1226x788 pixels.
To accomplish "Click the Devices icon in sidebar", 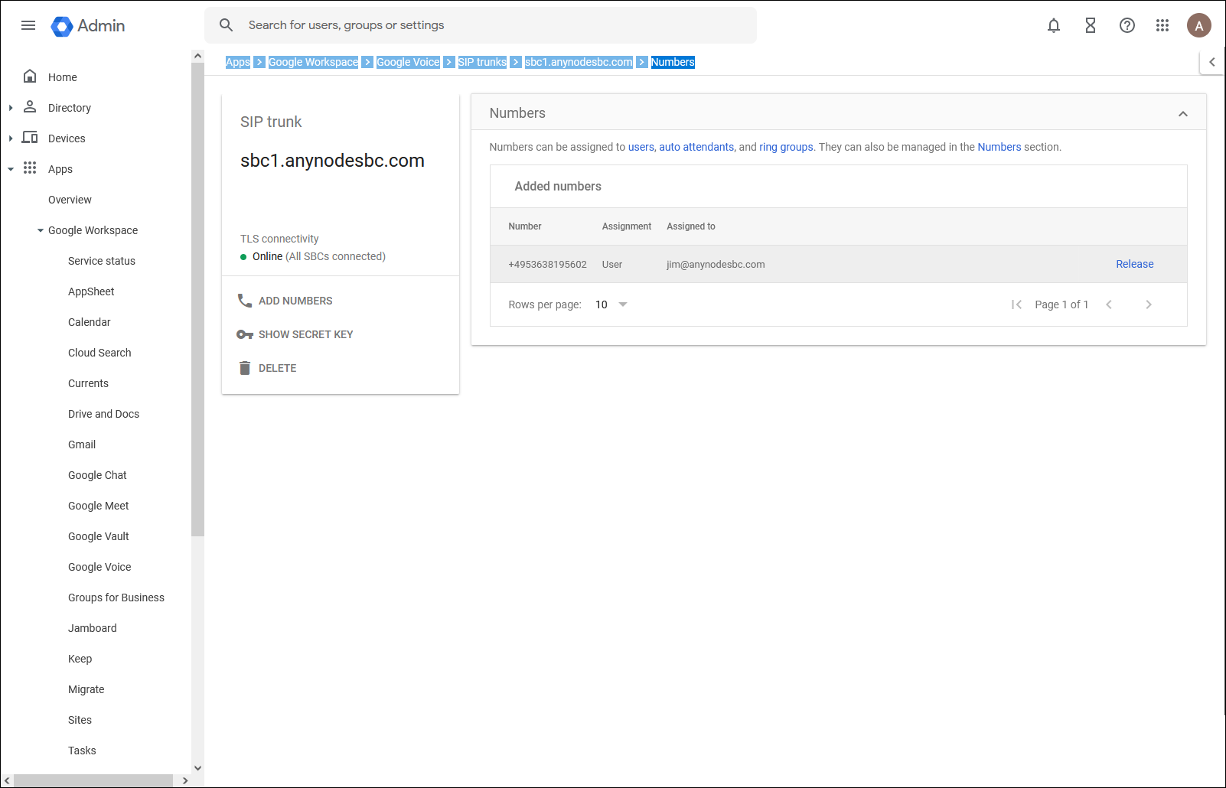I will [30, 137].
